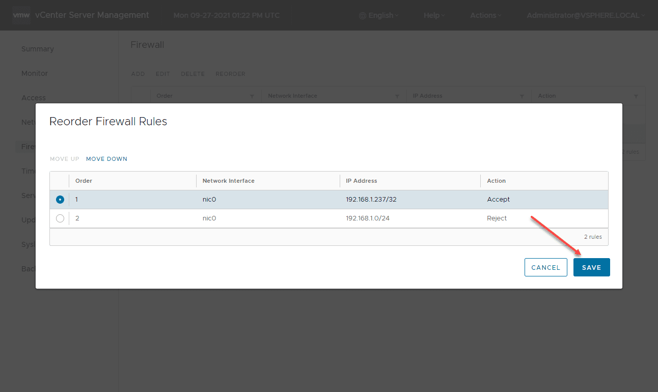Click Move Down to lower rule

(x=106, y=159)
